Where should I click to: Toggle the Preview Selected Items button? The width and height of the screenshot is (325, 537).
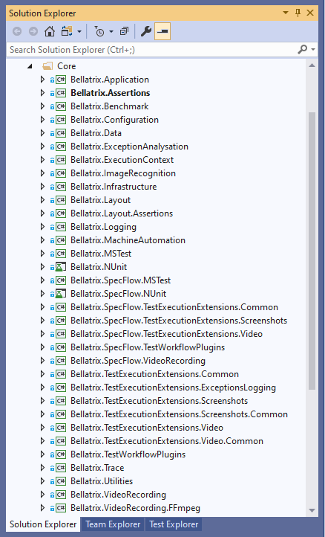[x=162, y=31]
